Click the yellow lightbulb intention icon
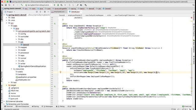 [61, 72]
